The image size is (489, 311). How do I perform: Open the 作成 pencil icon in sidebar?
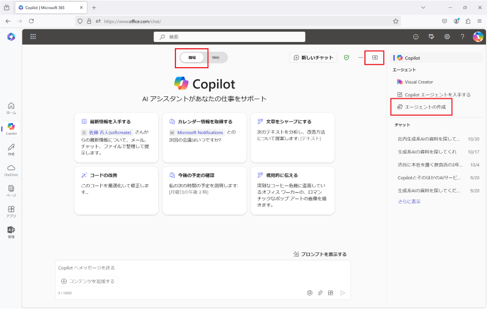pos(11,149)
